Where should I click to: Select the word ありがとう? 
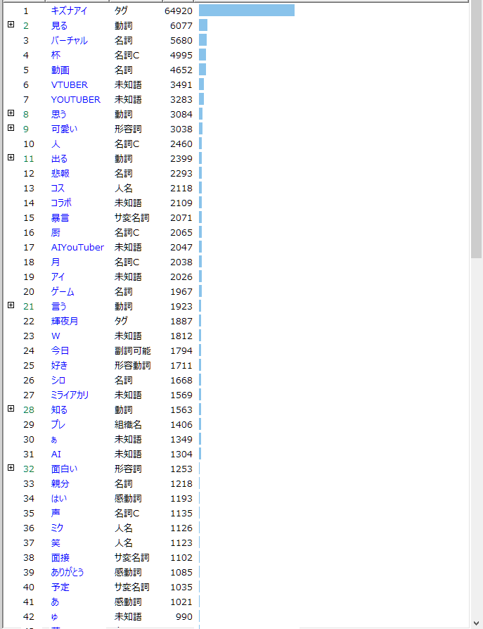(x=67, y=573)
